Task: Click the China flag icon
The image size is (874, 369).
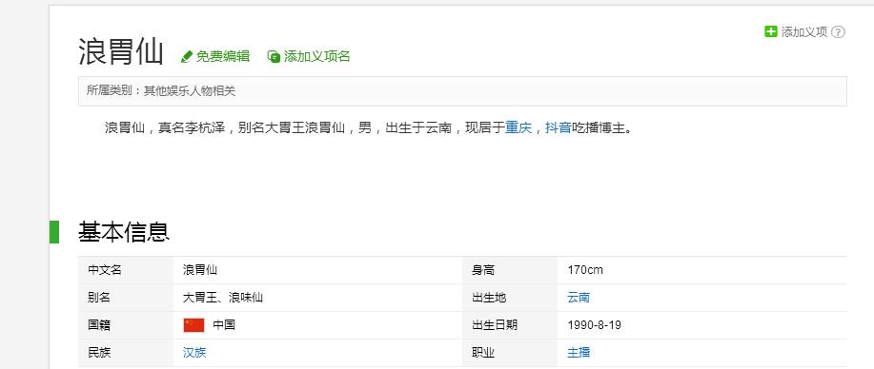Action: click(194, 325)
